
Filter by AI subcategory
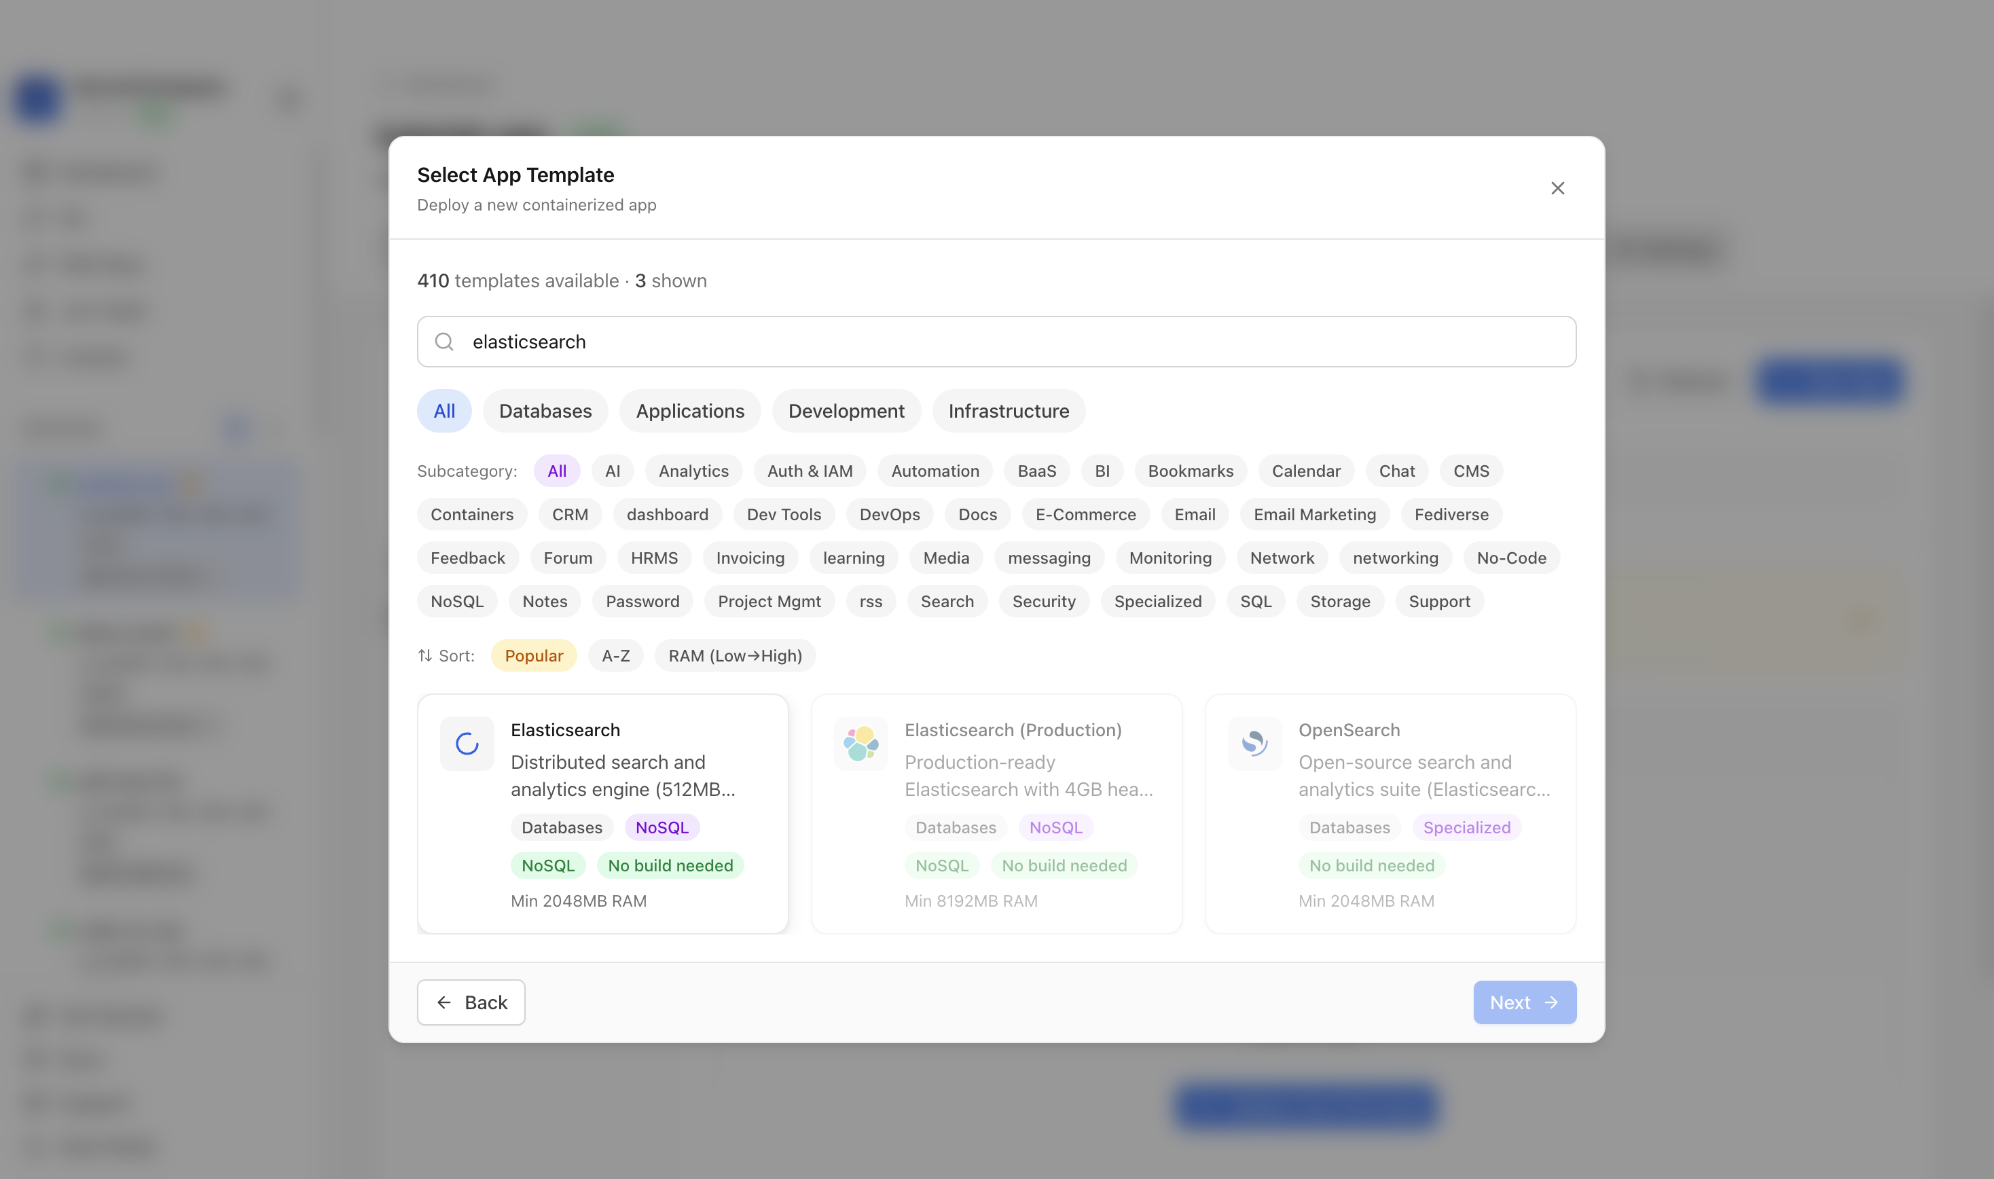[x=613, y=471]
